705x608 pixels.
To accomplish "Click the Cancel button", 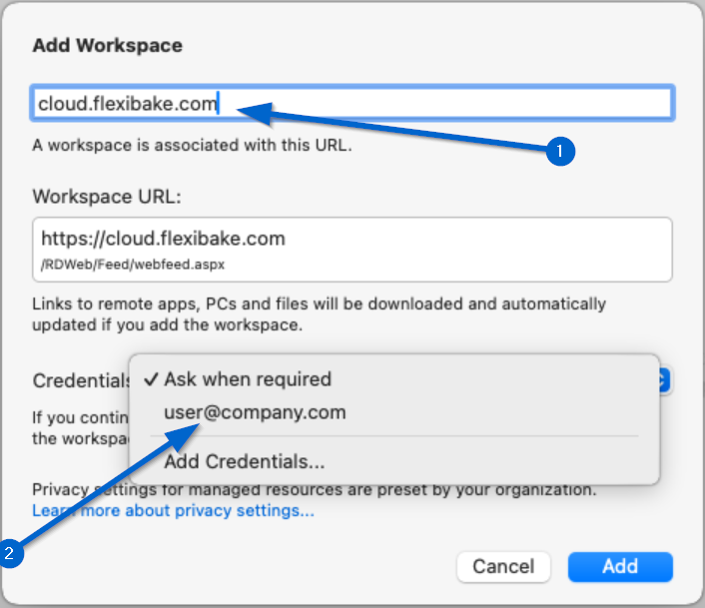I will click(503, 567).
